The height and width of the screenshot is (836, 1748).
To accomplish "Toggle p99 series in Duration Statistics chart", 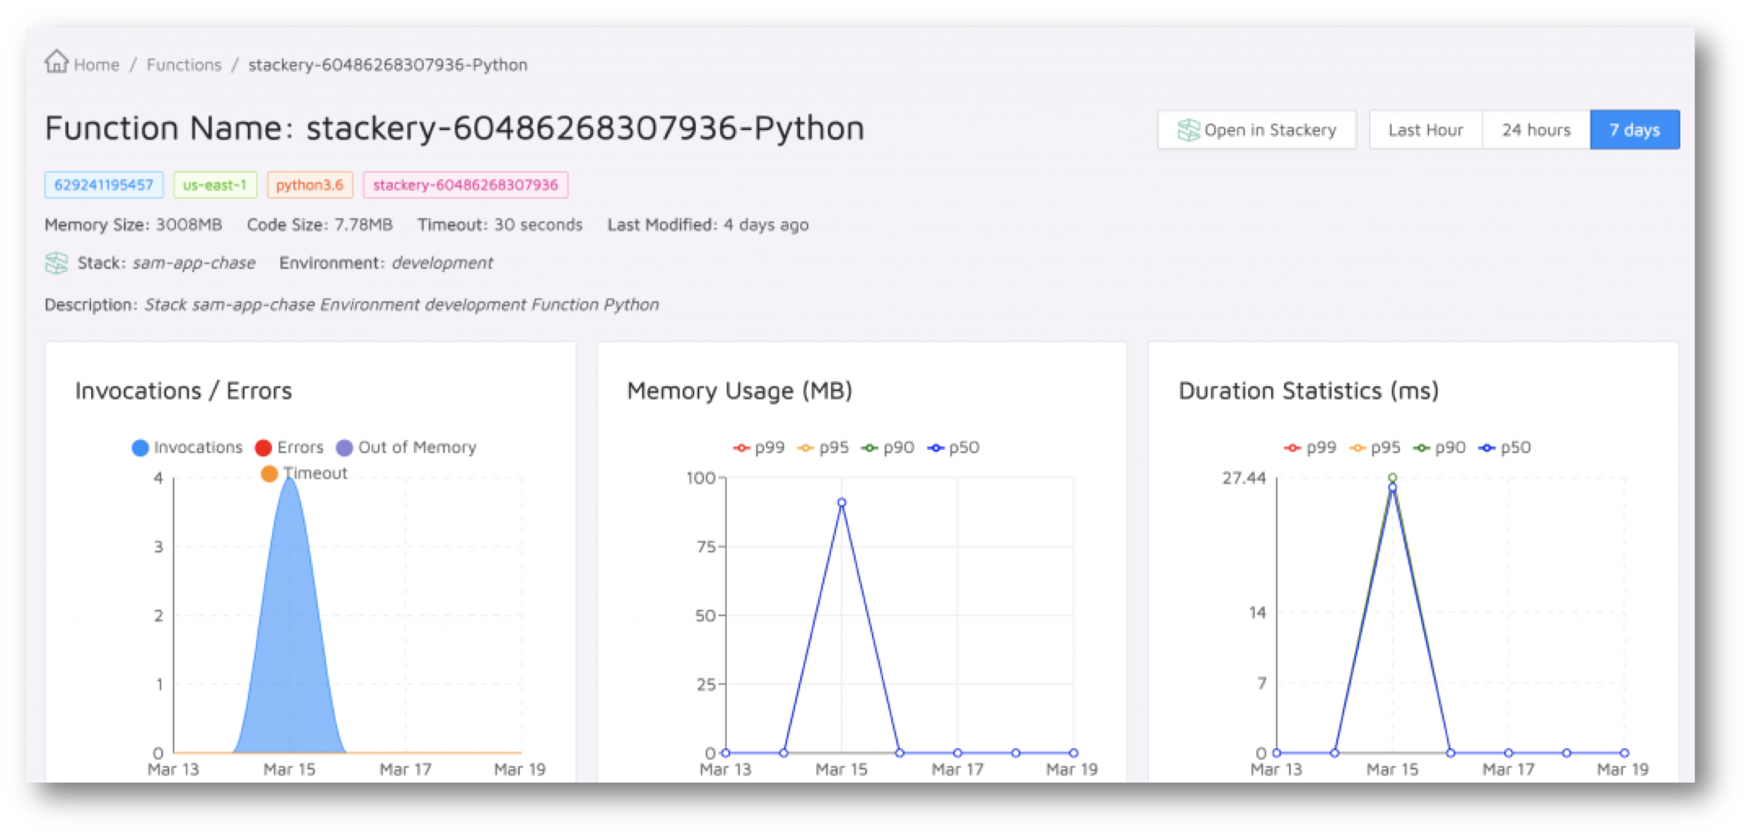I will (1310, 447).
